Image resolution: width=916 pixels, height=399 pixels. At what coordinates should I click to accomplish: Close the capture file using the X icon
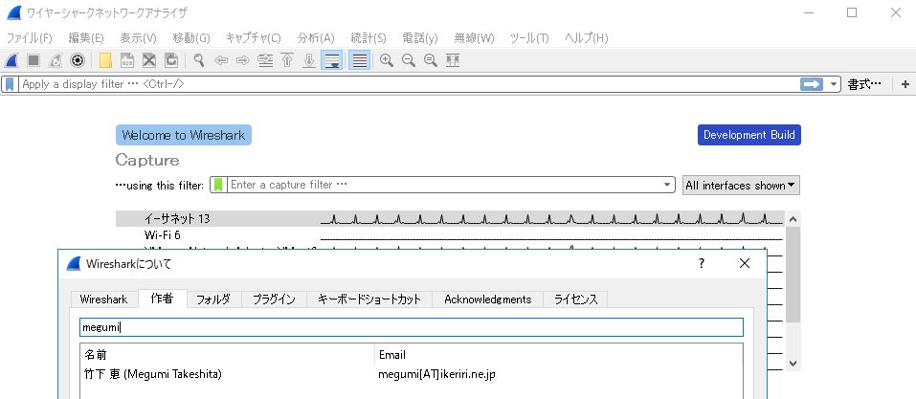pyautogui.click(x=149, y=60)
